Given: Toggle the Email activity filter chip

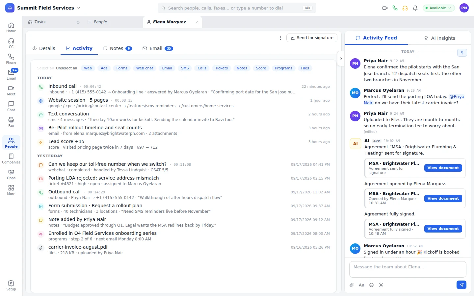Looking at the screenshot, I should (167, 68).
